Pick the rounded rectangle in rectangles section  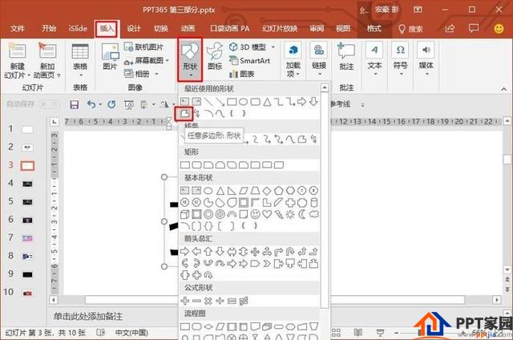click(196, 165)
